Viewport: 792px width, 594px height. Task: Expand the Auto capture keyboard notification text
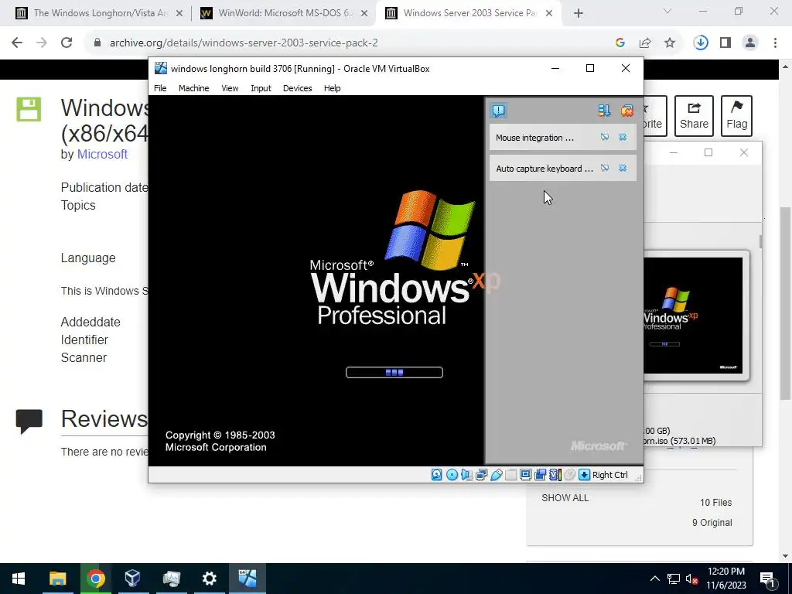tap(544, 169)
